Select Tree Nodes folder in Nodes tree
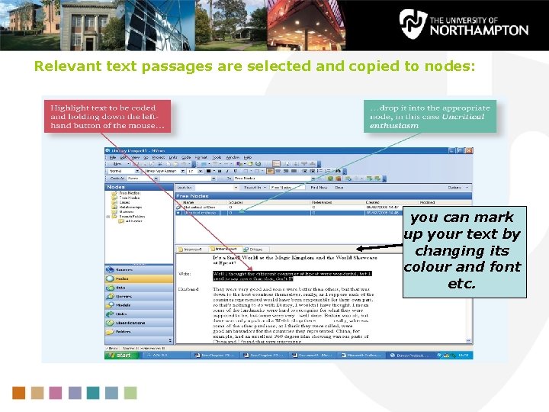 (126, 198)
